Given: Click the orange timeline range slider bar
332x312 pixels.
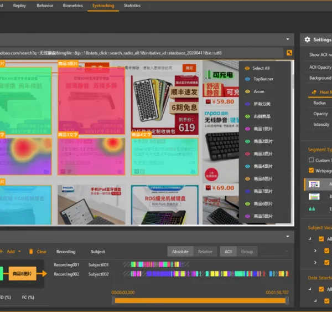Looking at the screenshot, I should [x=200, y=300].
